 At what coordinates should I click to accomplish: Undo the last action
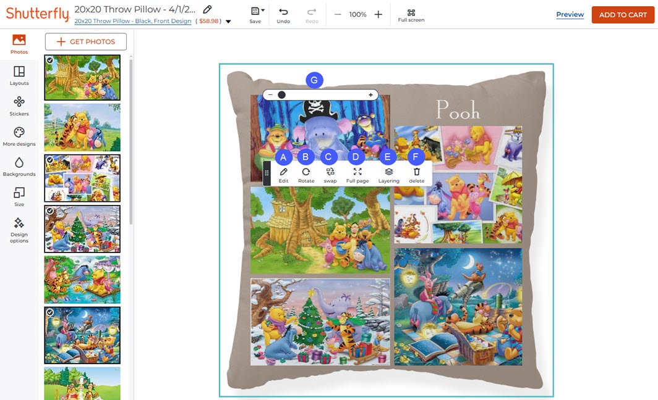(283, 15)
